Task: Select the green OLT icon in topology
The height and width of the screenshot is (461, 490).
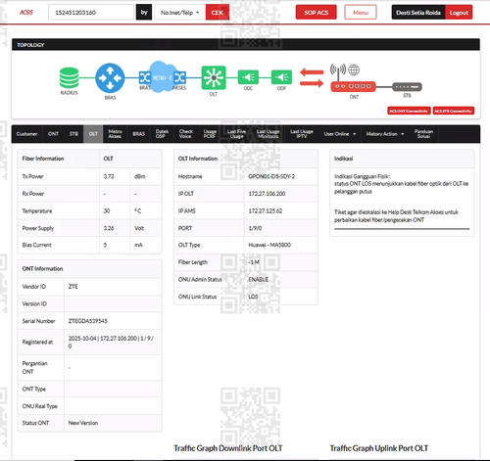Action: click(x=214, y=77)
